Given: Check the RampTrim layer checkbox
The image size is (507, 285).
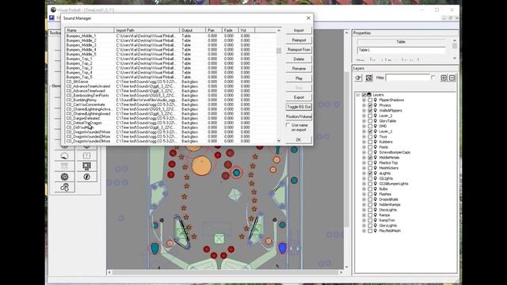Looking at the screenshot, I should [370, 220].
